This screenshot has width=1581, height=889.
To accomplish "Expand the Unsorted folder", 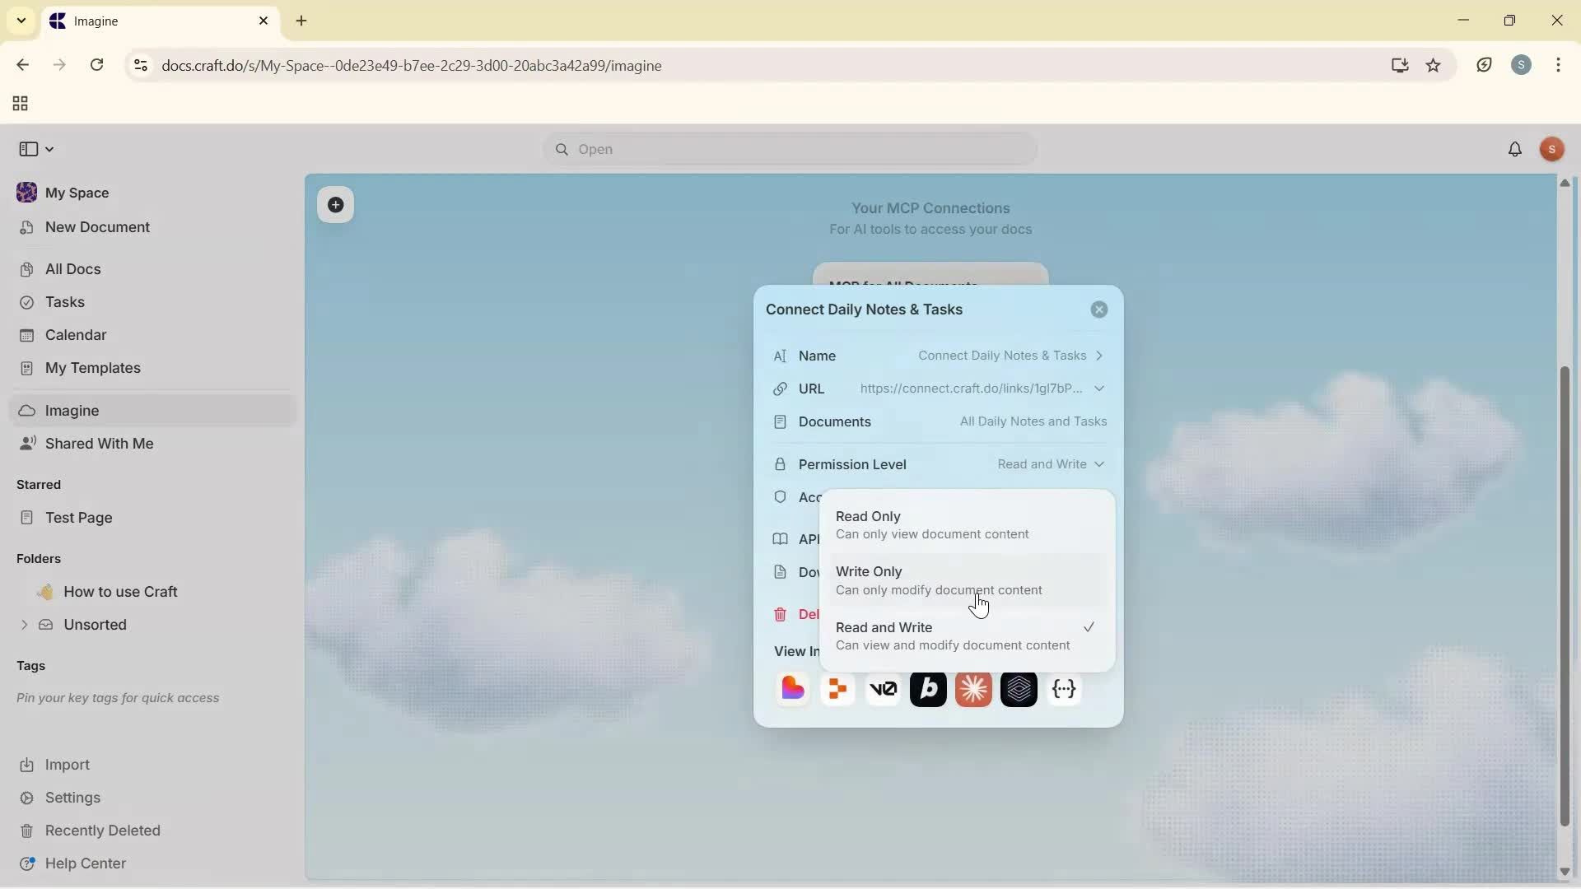I will coord(24,625).
